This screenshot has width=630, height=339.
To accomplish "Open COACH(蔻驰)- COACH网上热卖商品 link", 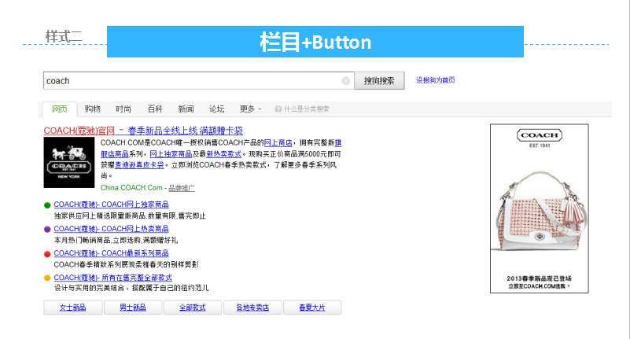I will (x=112, y=229).
